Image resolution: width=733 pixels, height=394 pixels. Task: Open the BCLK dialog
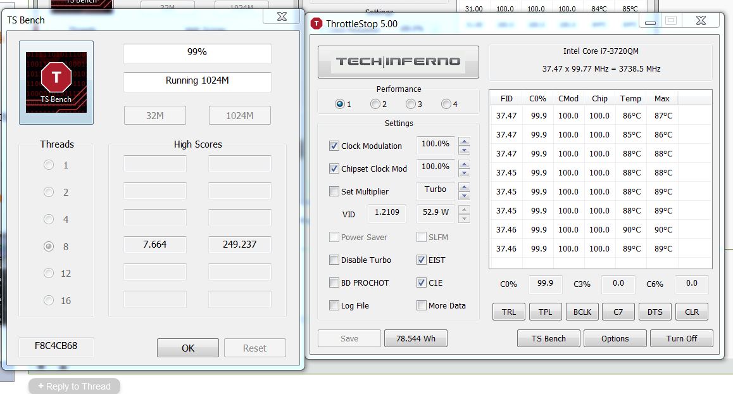point(582,312)
